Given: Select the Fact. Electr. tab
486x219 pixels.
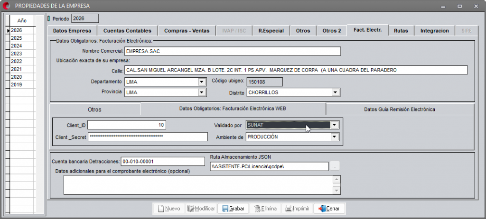Looking at the screenshot, I should (368, 30).
